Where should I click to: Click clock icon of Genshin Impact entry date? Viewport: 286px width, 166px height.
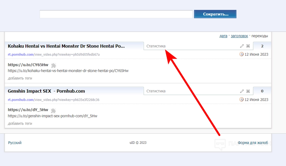[x=241, y=99]
